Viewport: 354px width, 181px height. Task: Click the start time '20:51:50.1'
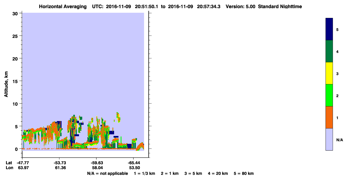coord(147,7)
